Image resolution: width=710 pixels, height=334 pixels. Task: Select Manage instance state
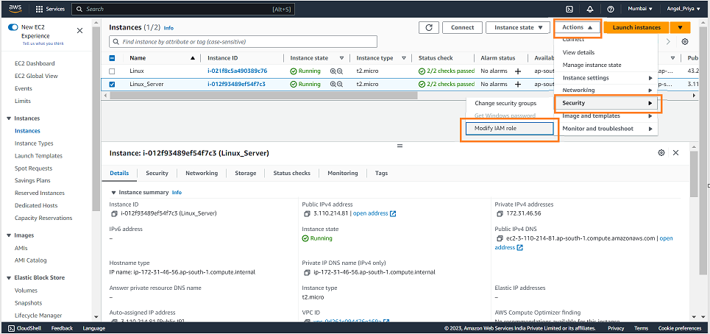click(592, 65)
